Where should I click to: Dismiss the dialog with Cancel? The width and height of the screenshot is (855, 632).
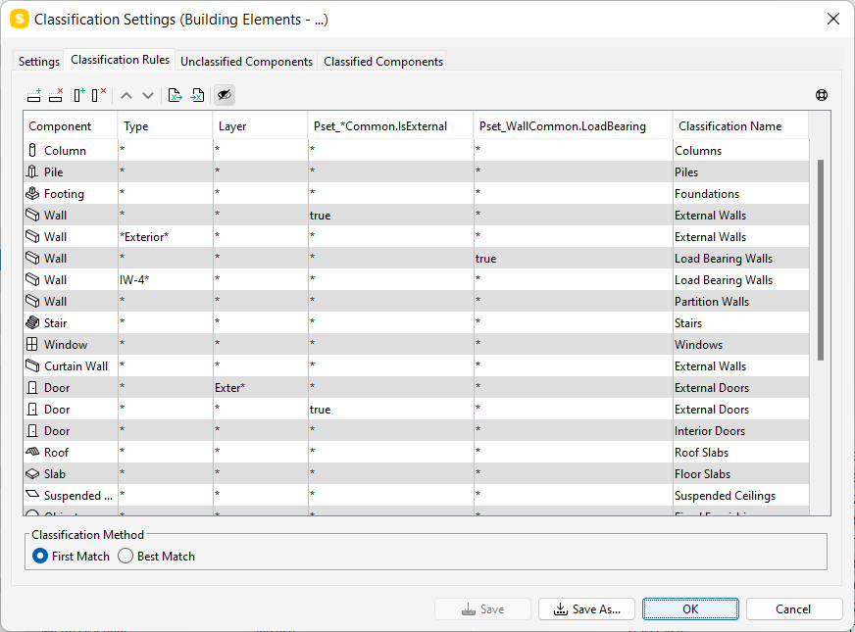click(794, 608)
